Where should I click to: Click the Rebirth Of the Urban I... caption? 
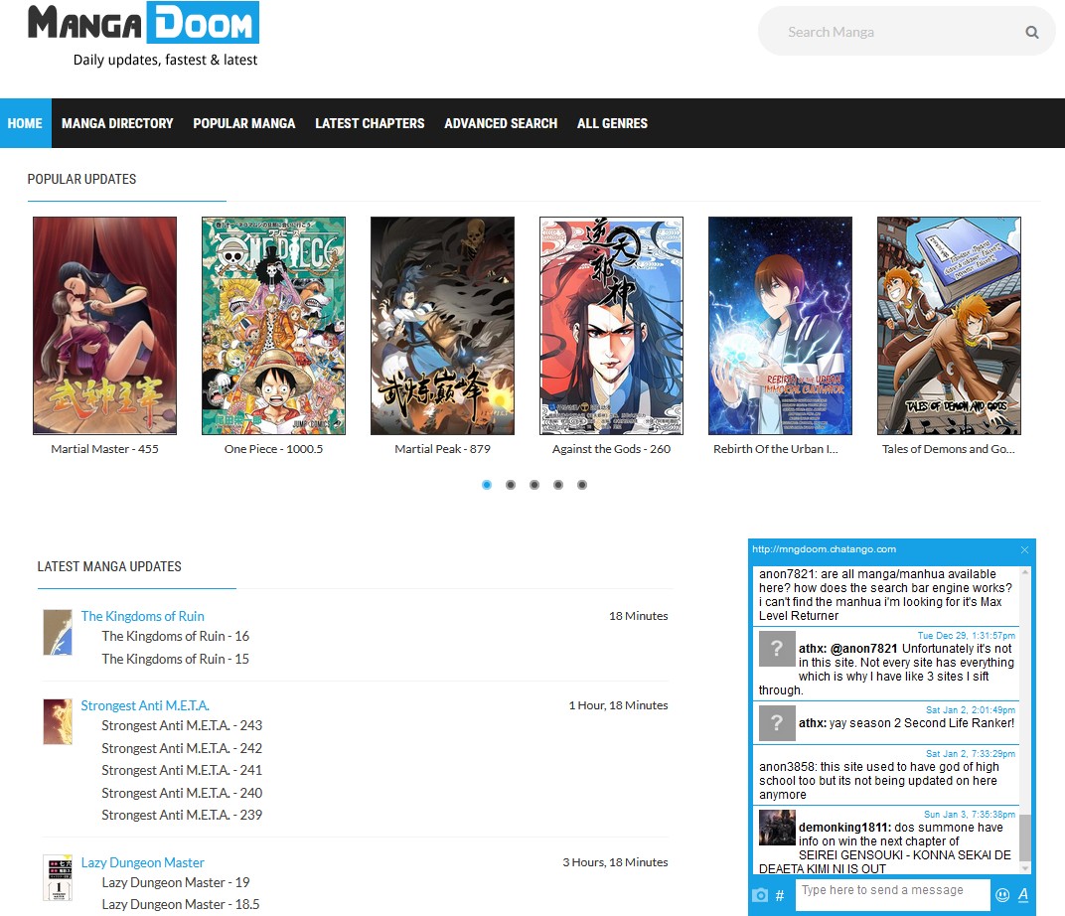pos(776,449)
